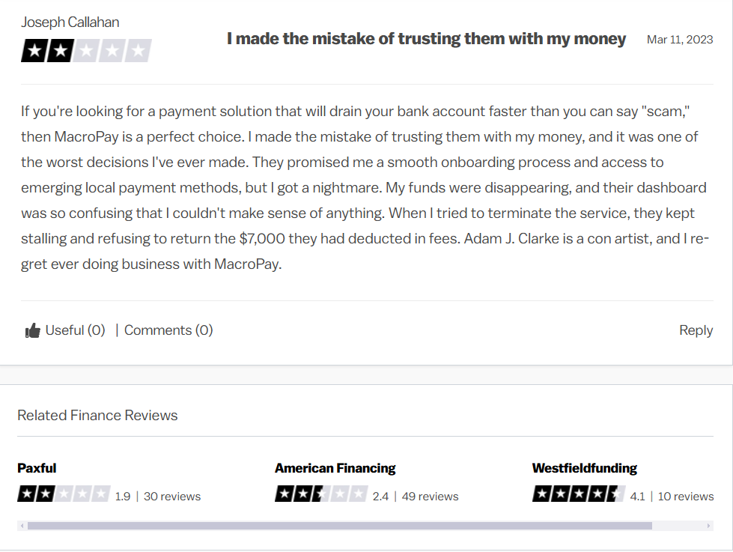Click Westfieldfunding's star rating graphic
This screenshot has width=733, height=552.
(x=578, y=494)
